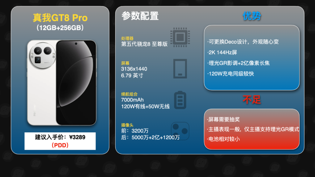Click the 电池相对较小 drawback line
This screenshot has height=177, width=315.
coord(223,139)
